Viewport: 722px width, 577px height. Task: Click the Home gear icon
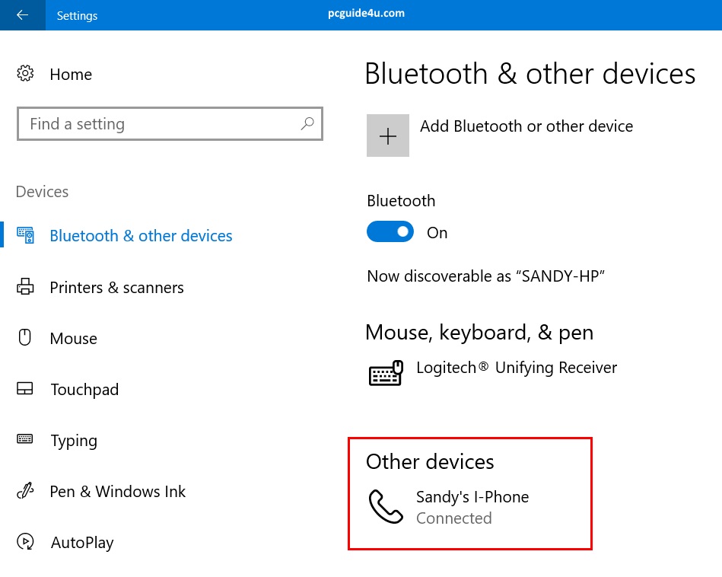(x=25, y=74)
